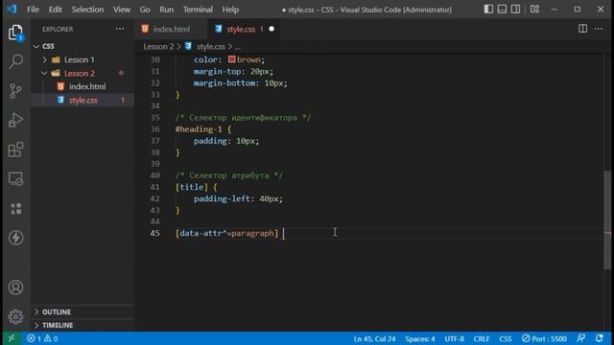Click Lesson 2 in the breadcrumb
This screenshot has width=614, height=345.
[158, 47]
